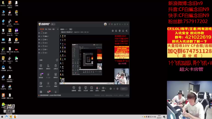The image size is (212, 119).
Task: Open the PUBG BATTLEGROUNDS desktop icon
Action: 10,23
